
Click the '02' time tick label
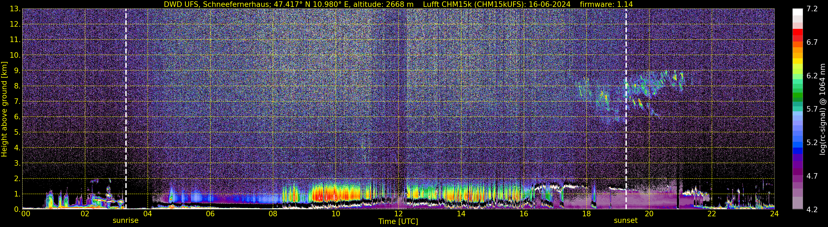(85, 214)
